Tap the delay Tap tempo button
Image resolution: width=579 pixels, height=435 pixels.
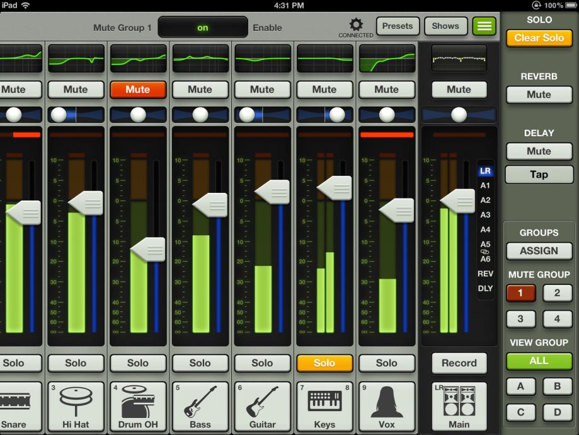coord(539,175)
